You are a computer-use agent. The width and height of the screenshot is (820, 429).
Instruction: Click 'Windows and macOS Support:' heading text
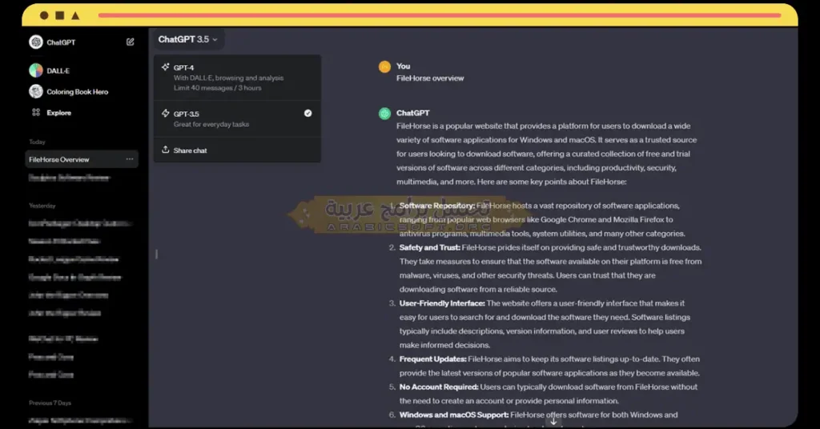454,415
